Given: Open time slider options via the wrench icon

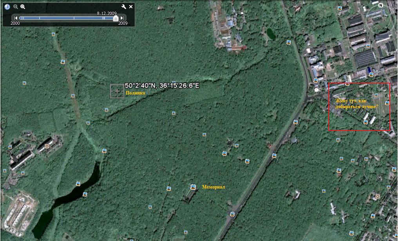Looking at the screenshot, I should tap(124, 7).
